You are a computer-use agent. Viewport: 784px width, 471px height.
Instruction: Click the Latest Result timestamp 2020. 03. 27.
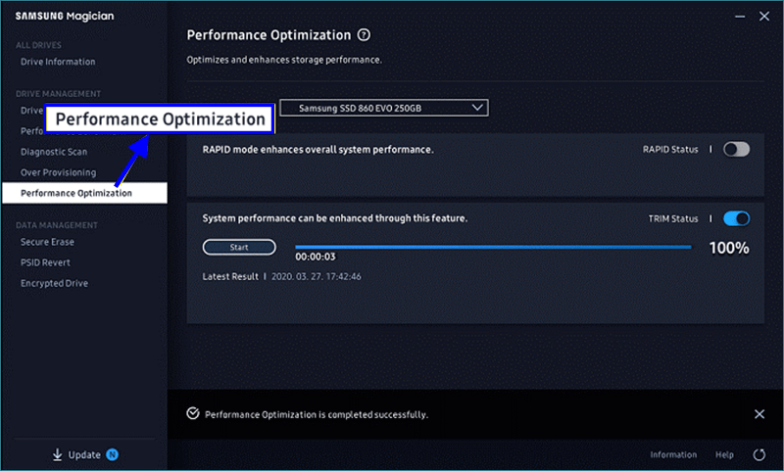pos(316,277)
